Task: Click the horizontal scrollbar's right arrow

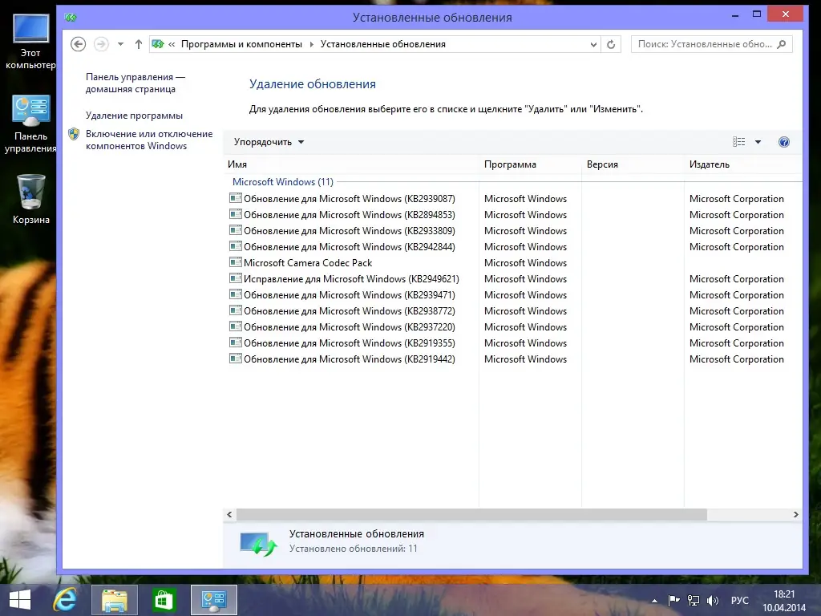Action: pos(796,514)
